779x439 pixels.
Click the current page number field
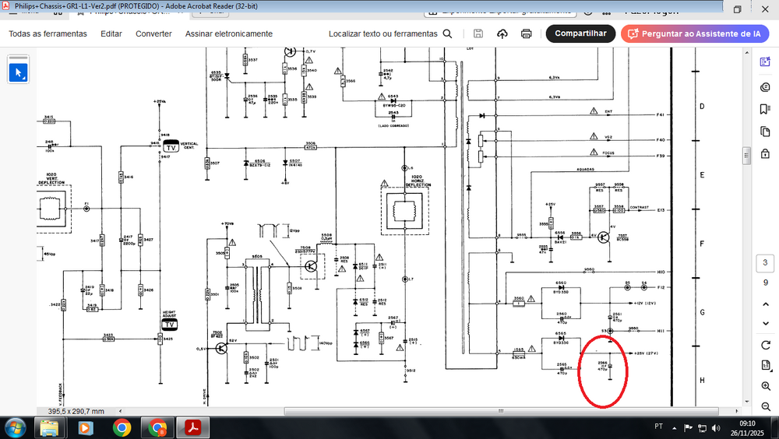coord(765,263)
